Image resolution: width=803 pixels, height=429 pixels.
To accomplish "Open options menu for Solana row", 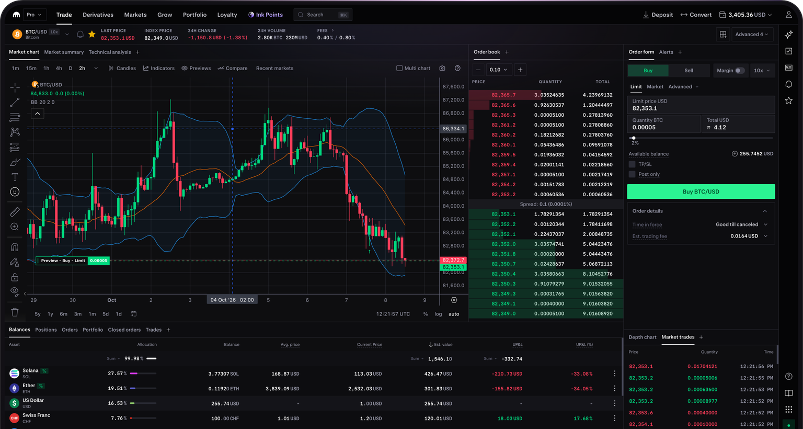I will (614, 374).
